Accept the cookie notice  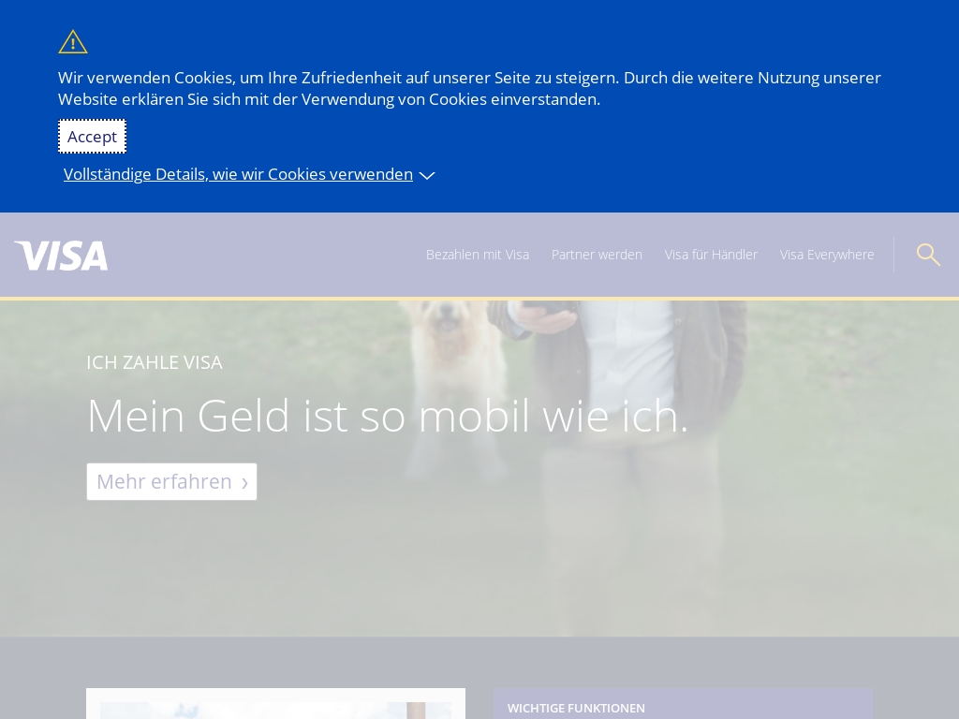[x=93, y=137]
